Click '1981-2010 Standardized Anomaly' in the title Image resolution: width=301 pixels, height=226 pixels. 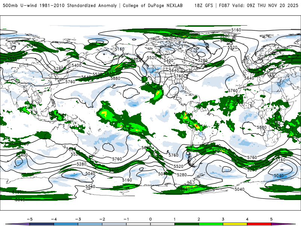coord(78,5)
